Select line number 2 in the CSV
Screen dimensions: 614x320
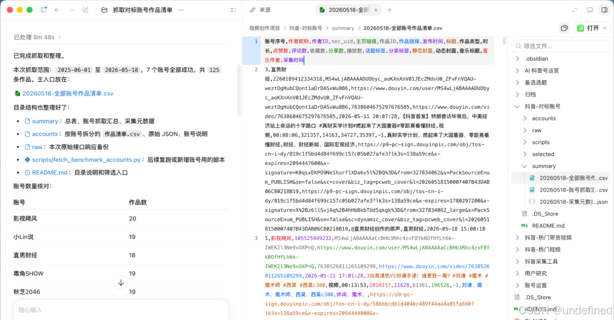(256, 69)
